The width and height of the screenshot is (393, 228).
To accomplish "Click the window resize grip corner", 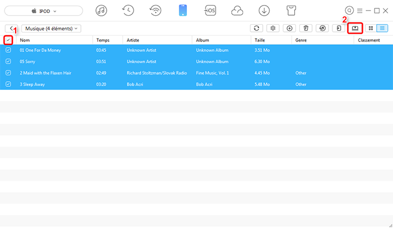I will [x=391, y=226].
